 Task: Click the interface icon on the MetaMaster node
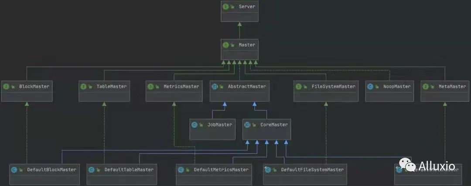(x=426, y=86)
